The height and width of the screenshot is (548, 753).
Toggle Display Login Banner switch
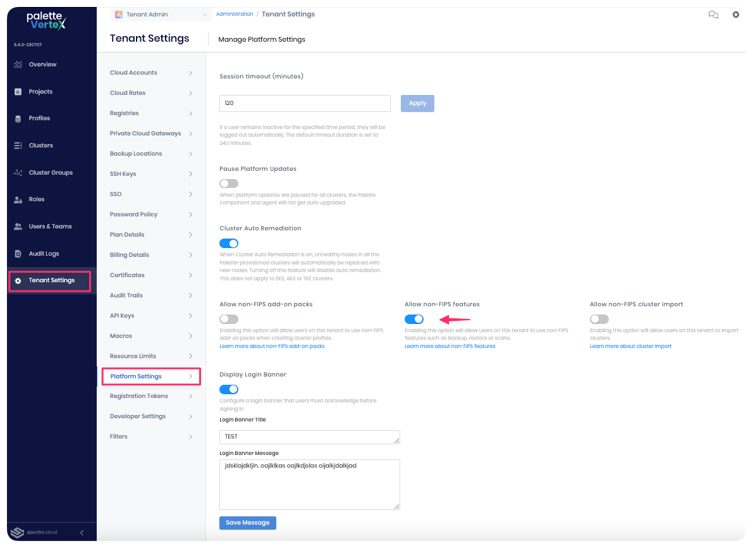point(229,389)
